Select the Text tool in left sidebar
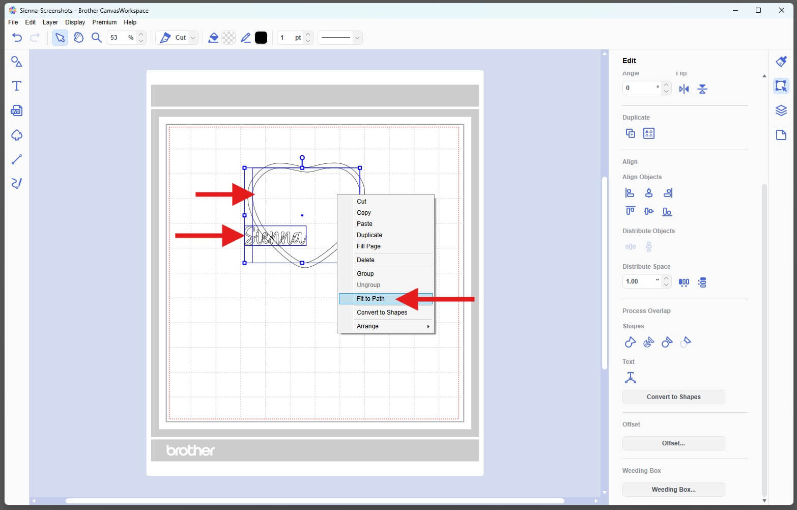Screen dimensions: 797x510 17,86
